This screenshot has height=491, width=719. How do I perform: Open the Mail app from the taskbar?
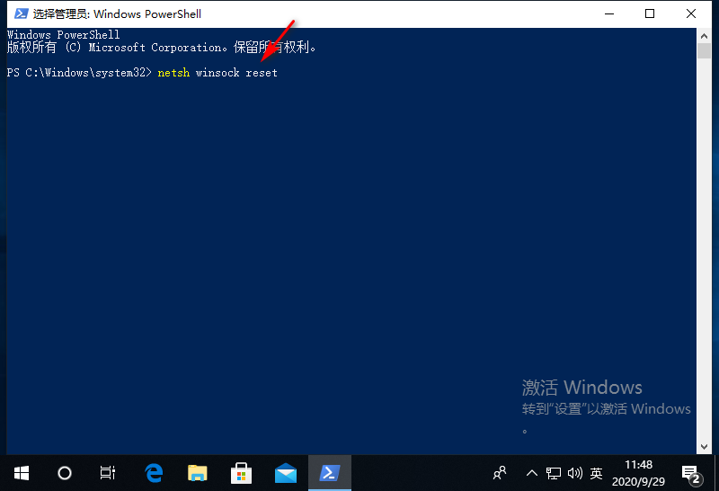[x=286, y=472]
